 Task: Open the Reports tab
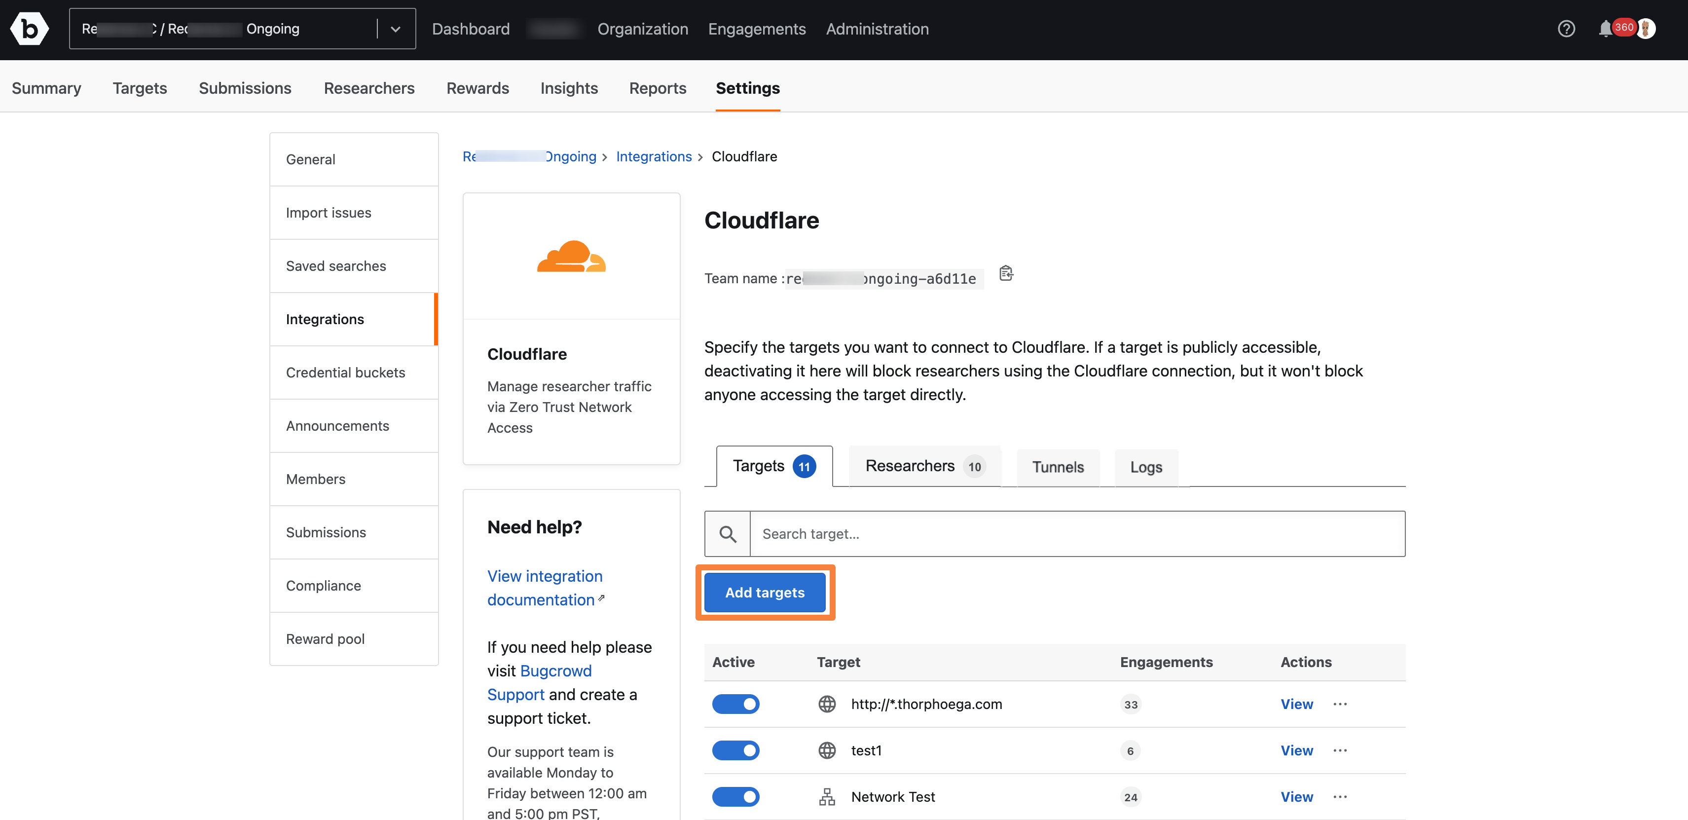pyautogui.click(x=657, y=88)
